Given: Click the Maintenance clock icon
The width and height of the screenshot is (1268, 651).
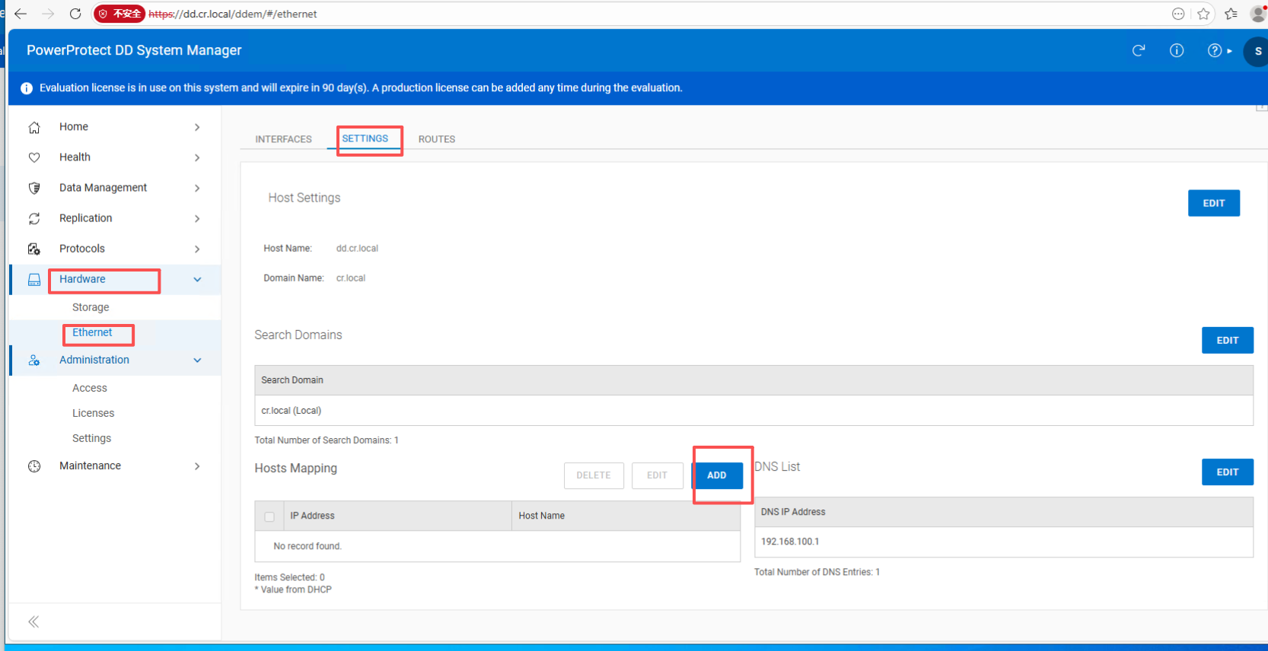Looking at the screenshot, I should click(x=34, y=466).
